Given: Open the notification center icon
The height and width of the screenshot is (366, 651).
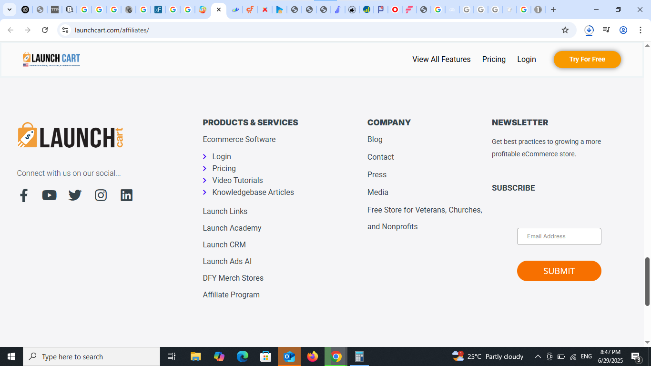Looking at the screenshot, I should (636, 356).
